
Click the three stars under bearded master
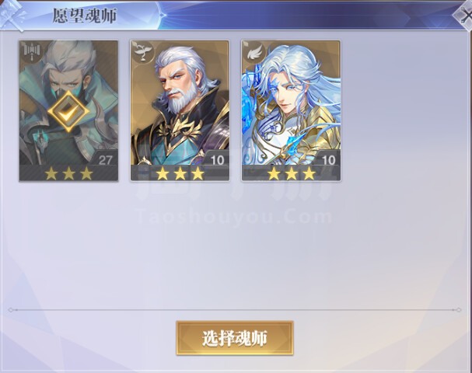[180, 173]
